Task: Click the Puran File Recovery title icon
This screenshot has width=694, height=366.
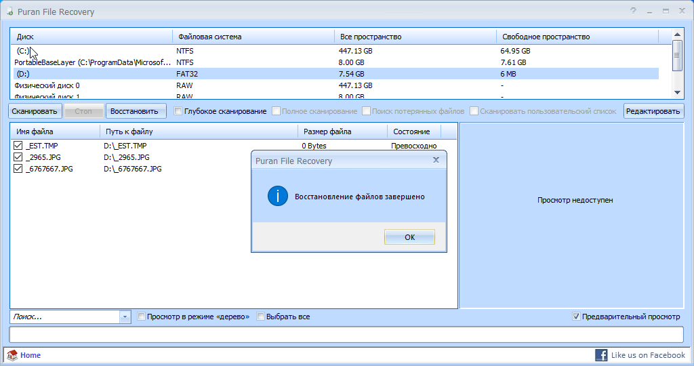Action: 9,12
